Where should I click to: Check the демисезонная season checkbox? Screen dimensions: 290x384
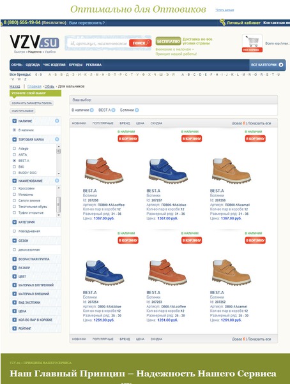(x=14, y=249)
